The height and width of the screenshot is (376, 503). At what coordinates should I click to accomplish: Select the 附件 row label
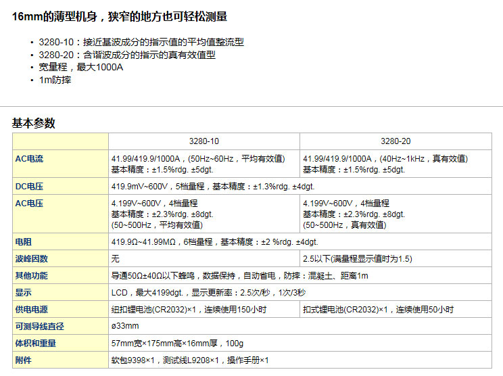tap(23, 360)
